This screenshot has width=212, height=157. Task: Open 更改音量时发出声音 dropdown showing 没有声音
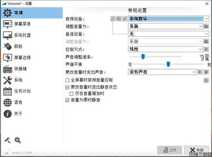[162, 72]
